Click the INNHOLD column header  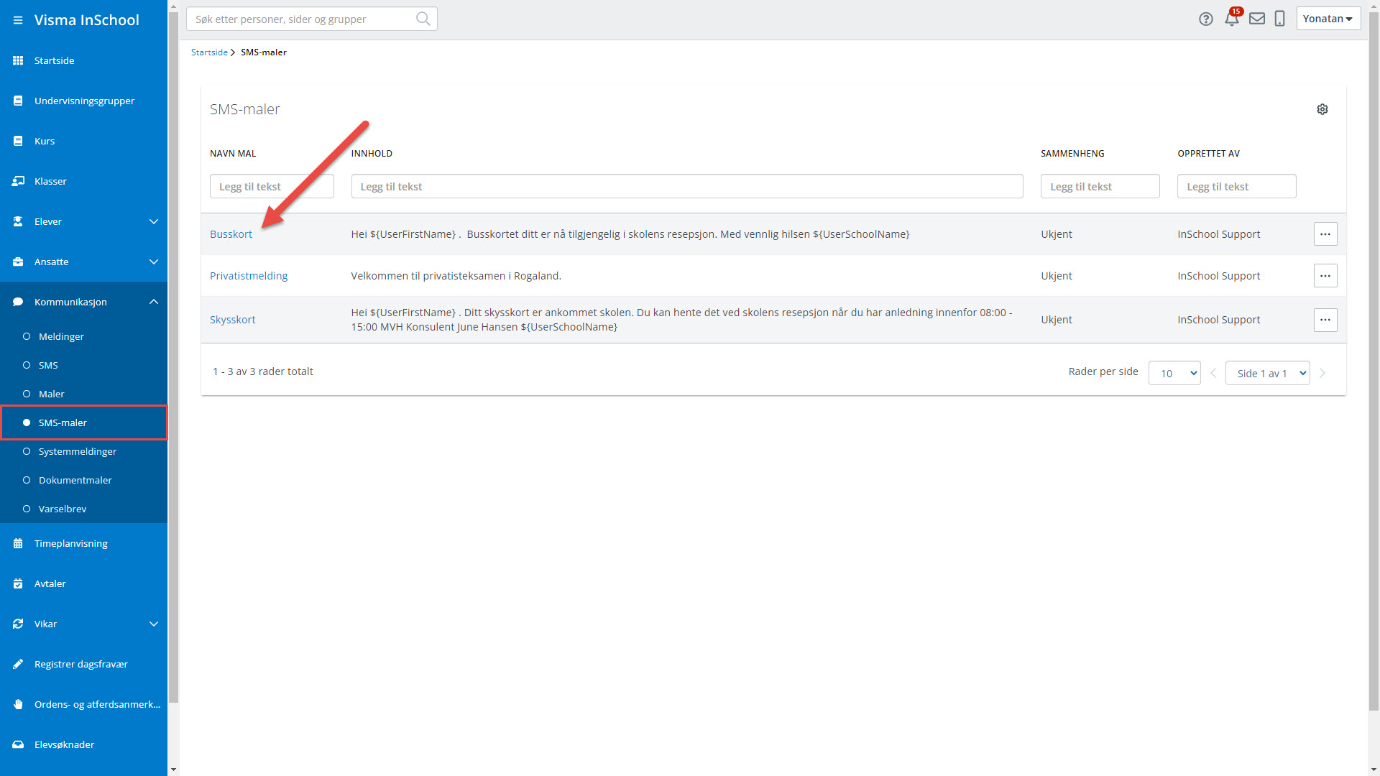(372, 154)
